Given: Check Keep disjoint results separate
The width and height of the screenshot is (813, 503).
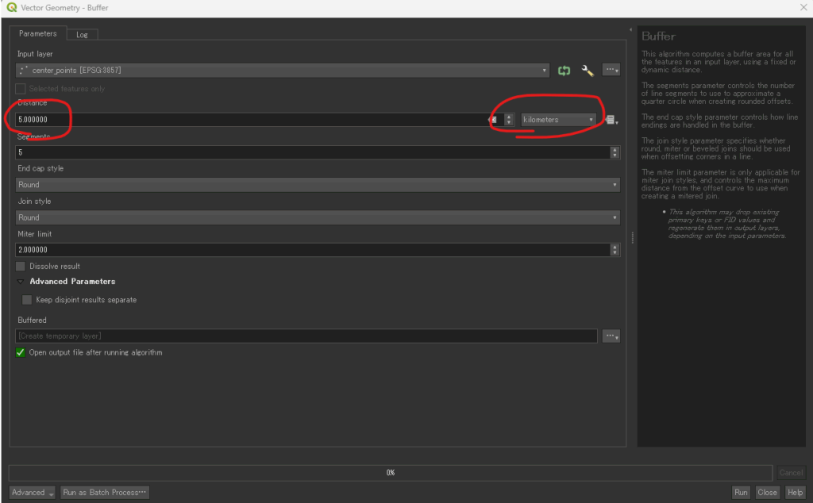Looking at the screenshot, I should click(x=28, y=300).
